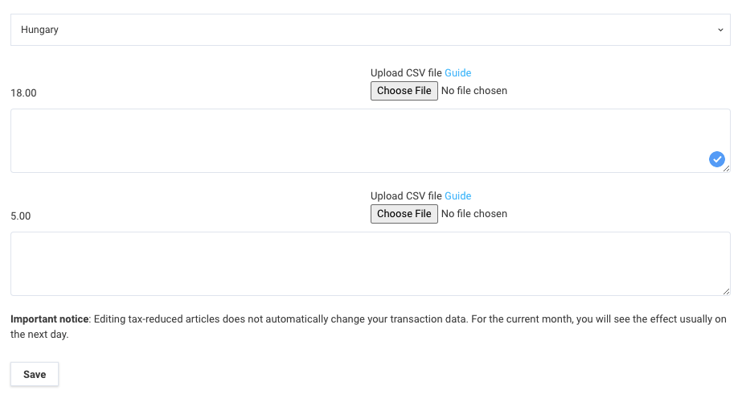The width and height of the screenshot is (742, 415).
Task: Choose a CSV file for the 5.00 rate
Action: (404, 214)
